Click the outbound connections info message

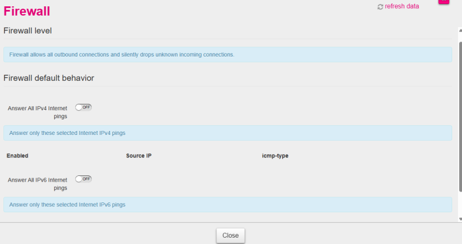pos(228,54)
